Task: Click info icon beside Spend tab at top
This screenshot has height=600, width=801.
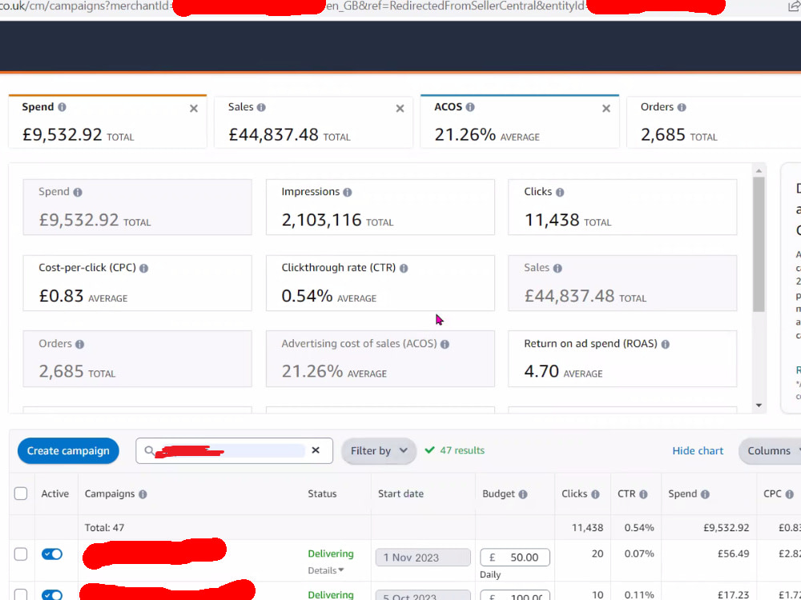Action: [62, 107]
